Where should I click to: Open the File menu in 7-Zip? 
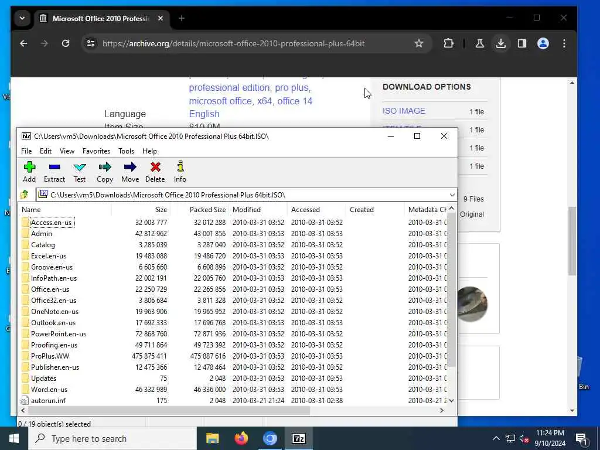pyautogui.click(x=26, y=151)
